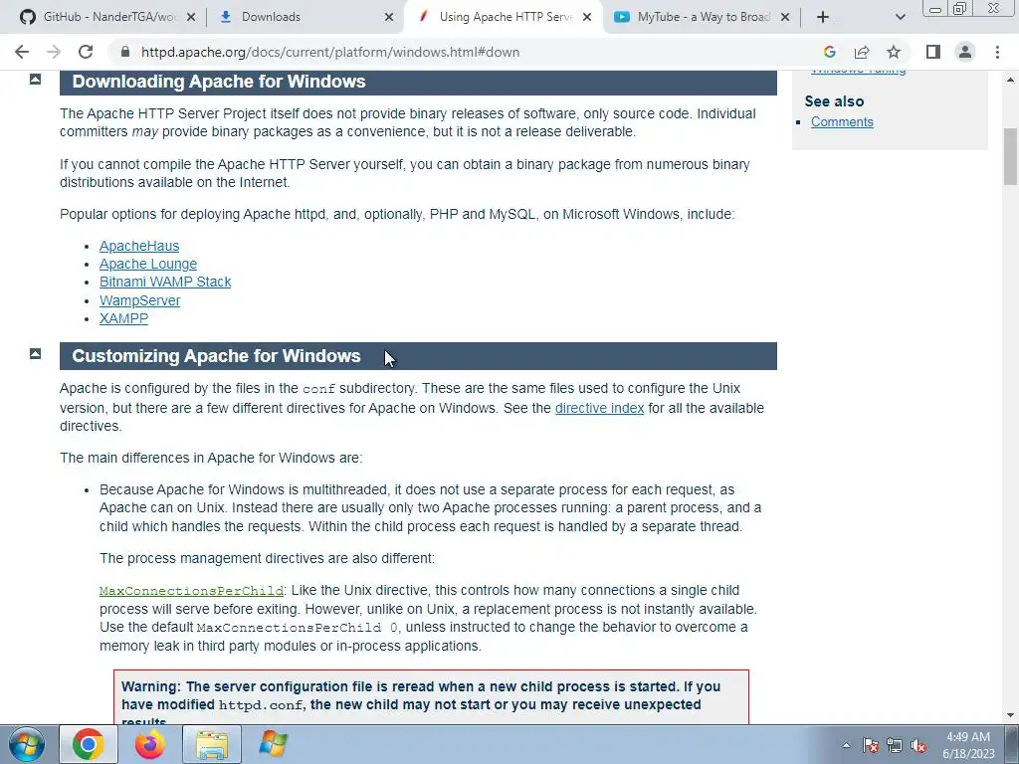Go back to the previous page
Viewport: 1019px width, 764px height.
coord(22,52)
